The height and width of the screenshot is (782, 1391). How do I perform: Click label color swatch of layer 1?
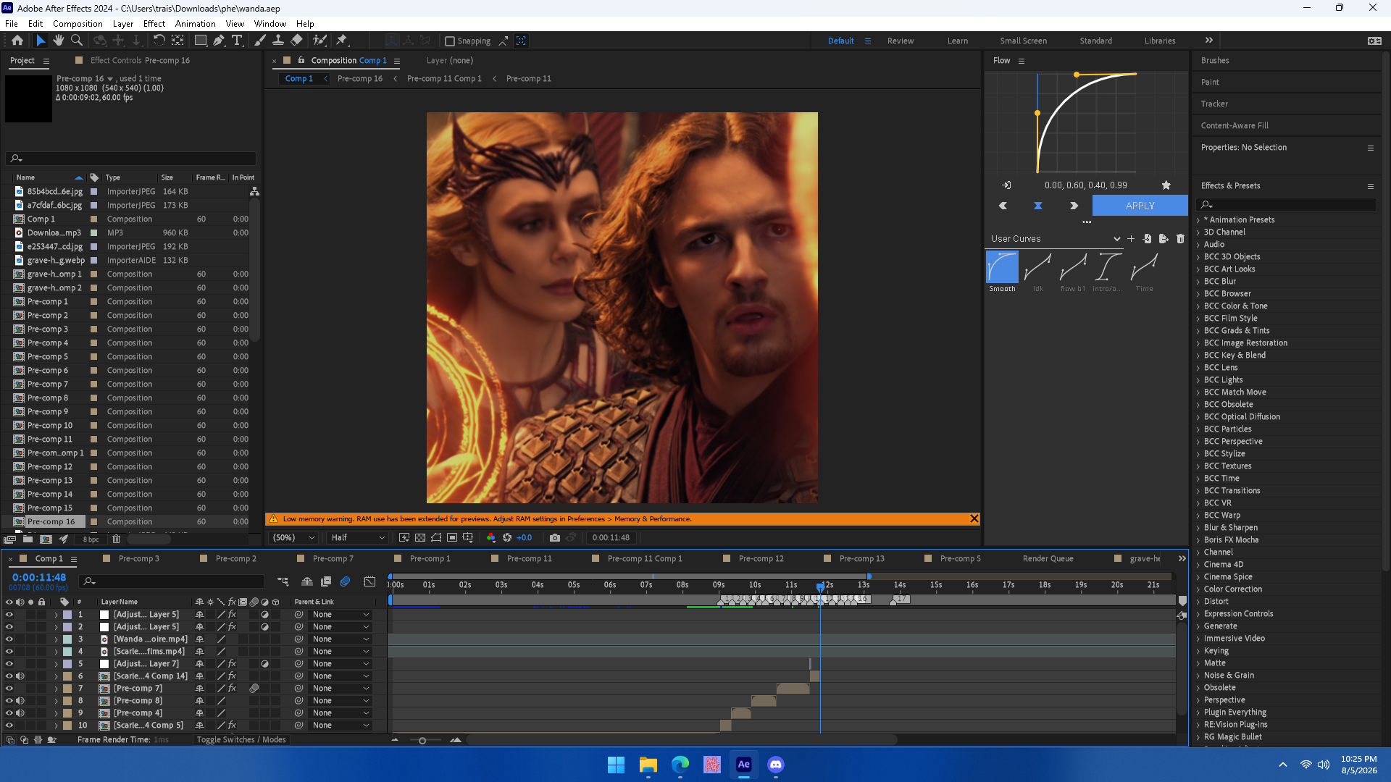(67, 615)
